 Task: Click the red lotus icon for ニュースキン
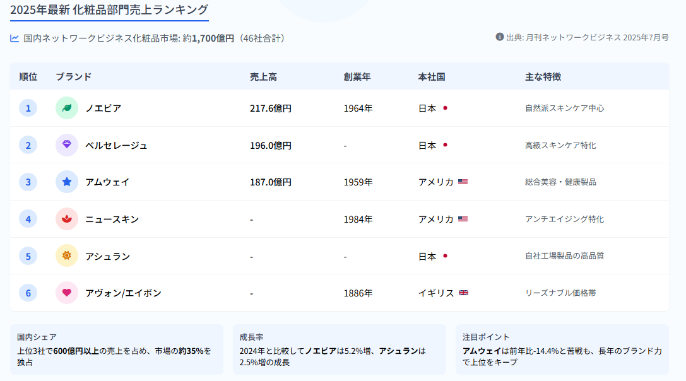tap(66, 219)
